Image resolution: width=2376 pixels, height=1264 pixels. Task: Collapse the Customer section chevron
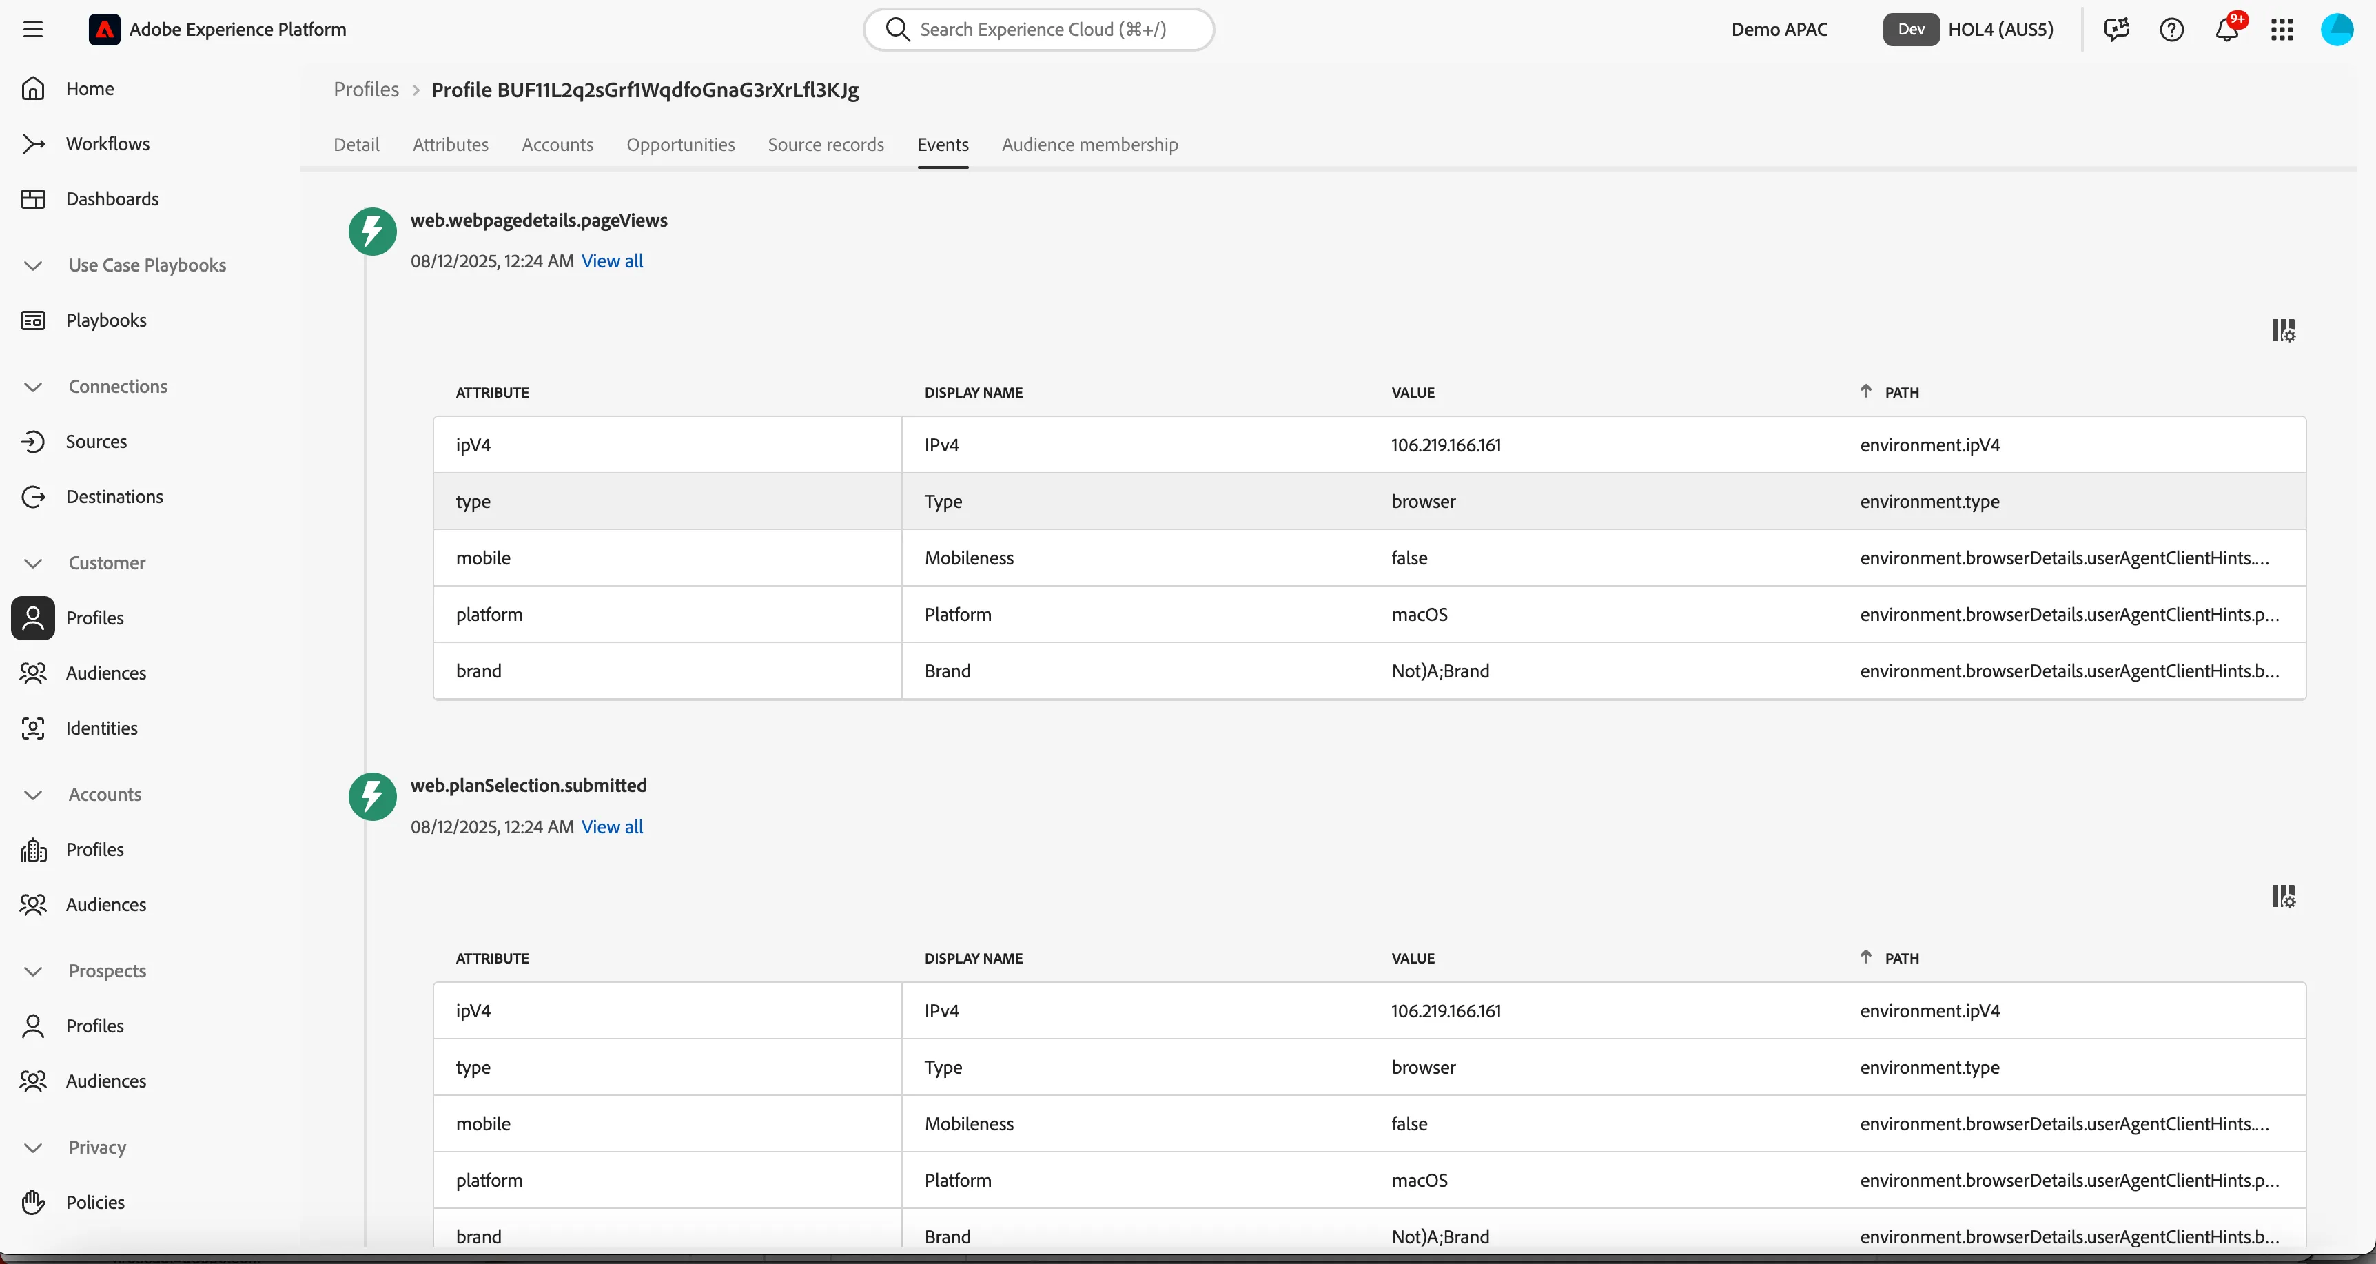[33, 563]
